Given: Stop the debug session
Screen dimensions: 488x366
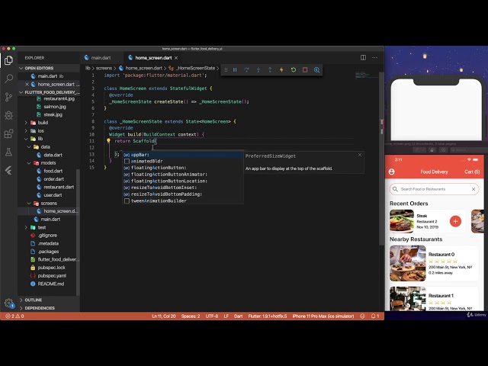Looking at the screenshot, I should (x=305, y=70).
